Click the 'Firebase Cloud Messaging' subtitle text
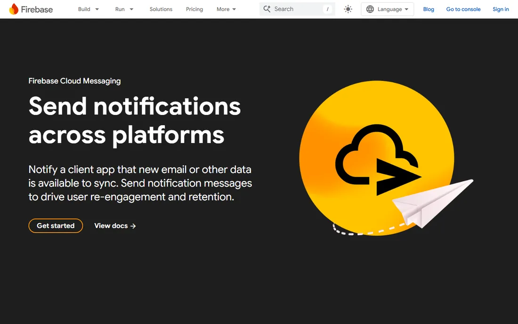This screenshot has width=518, height=324. (75, 81)
